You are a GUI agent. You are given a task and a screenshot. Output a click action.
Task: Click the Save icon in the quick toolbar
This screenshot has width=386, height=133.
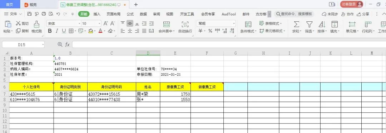pyautogui.click(x=29, y=14)
